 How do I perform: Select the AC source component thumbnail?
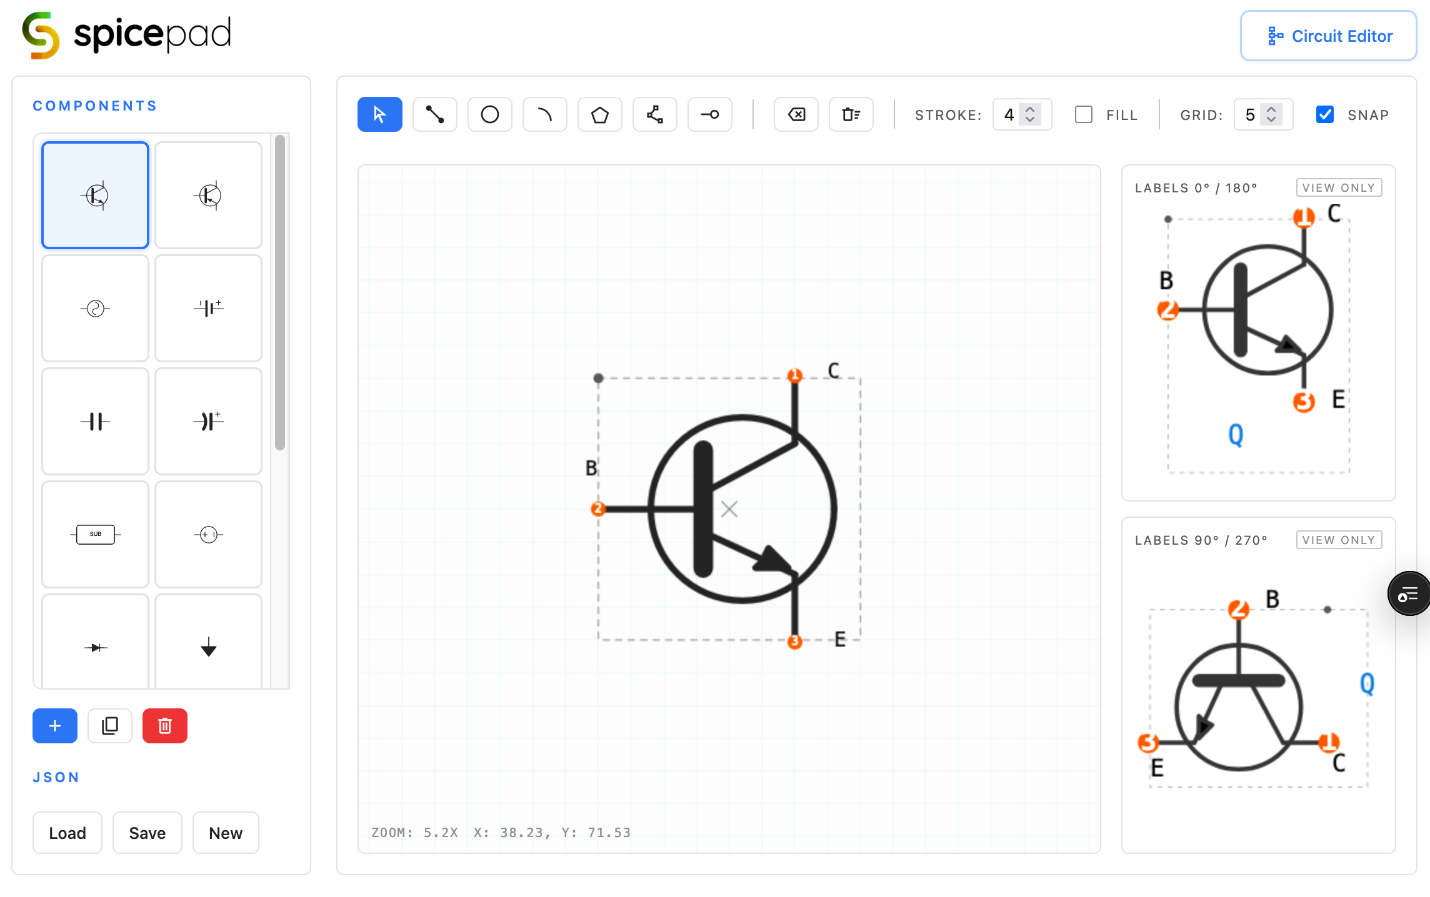pyautogui.click(x=95, y=308)
